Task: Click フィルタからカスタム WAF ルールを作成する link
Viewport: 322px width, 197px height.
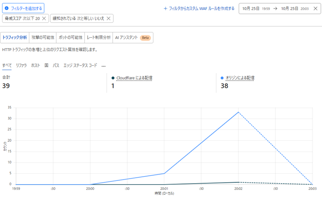Action: click(x=199, y=8)
